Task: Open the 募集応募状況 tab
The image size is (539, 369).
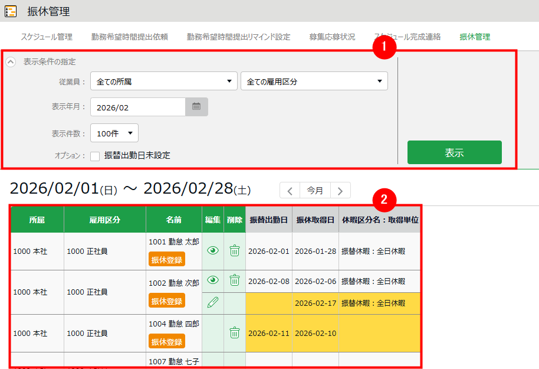Action: (332, 37)
